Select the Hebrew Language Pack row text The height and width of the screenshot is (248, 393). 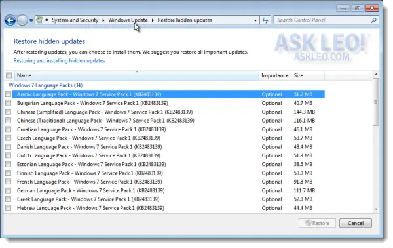tap(90, 208)
